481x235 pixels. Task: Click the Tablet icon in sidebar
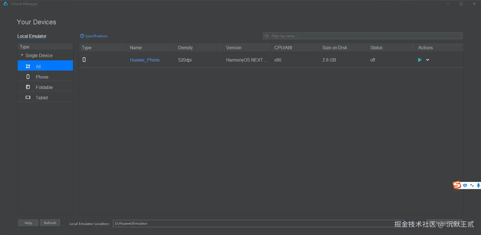click(x=28, y=97)
